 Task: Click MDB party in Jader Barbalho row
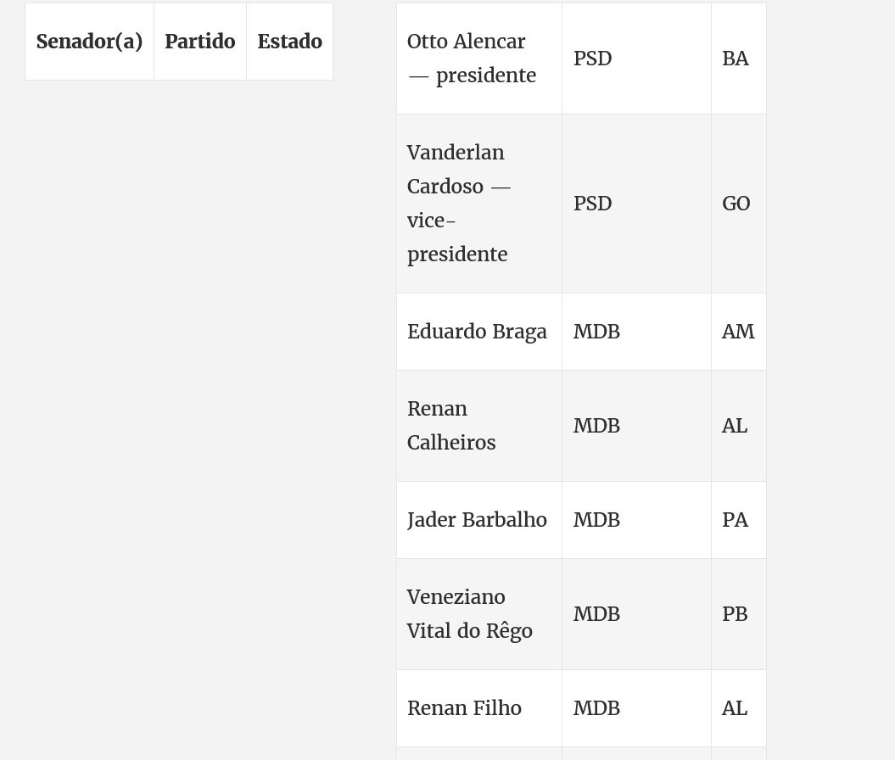pyautogui.click(x=636, y=520)
